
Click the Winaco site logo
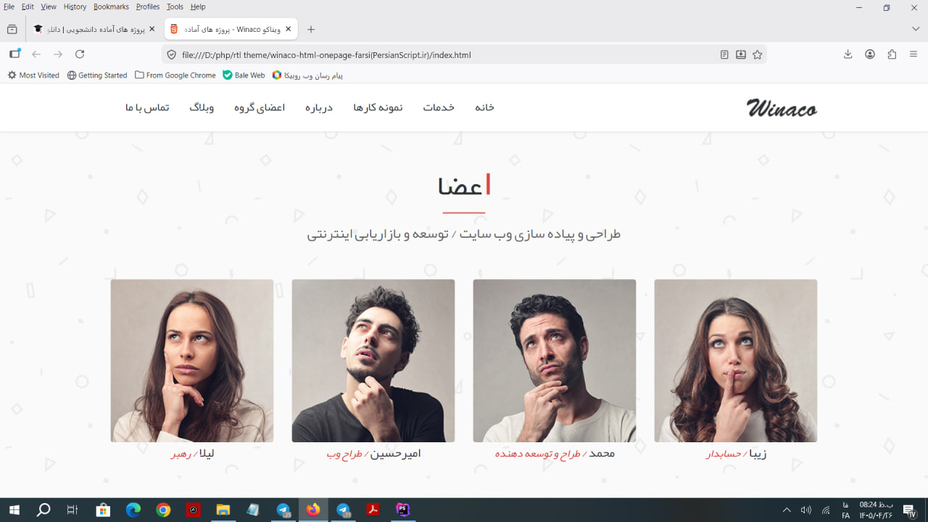click(782, 108)
